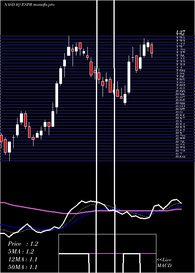Click the '5MA : 1.2' value
The height and width of the screenshot is (273, 195).
pos(21,251)
